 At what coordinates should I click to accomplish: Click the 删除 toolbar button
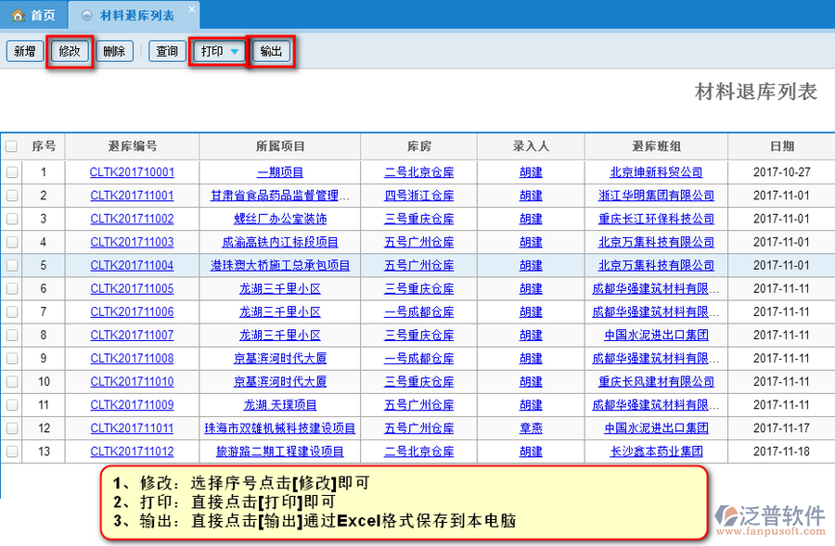114,52
